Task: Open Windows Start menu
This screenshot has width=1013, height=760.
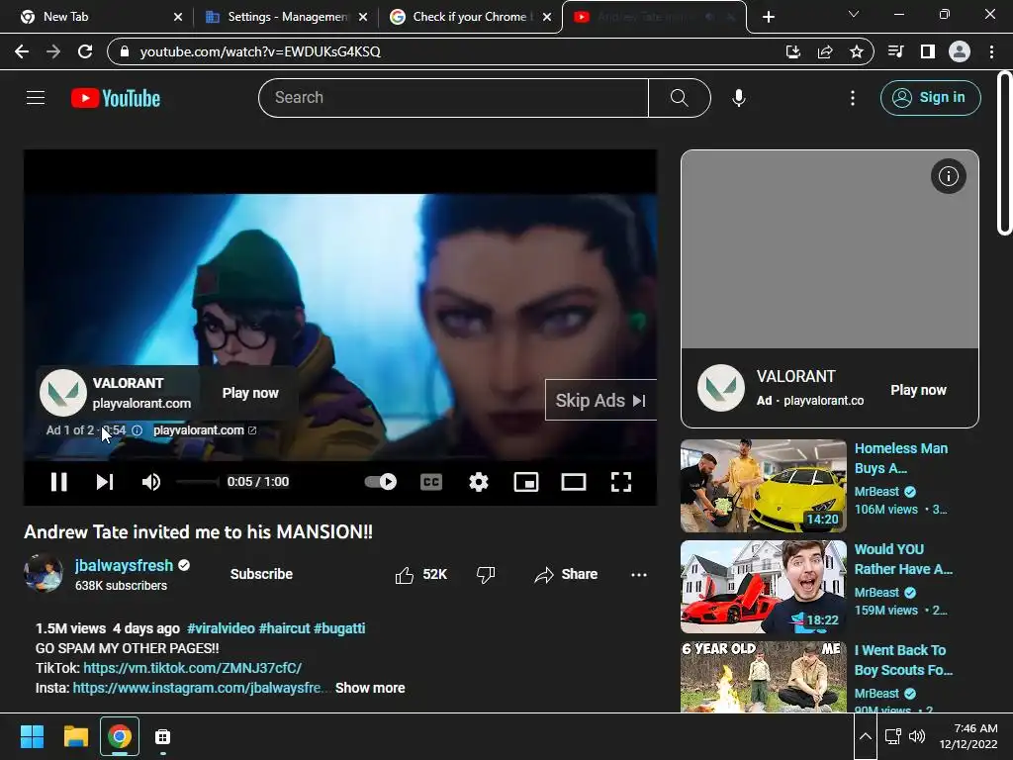Action: [x=32, y=736]
